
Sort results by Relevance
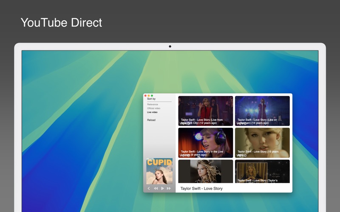coord(153,104)
